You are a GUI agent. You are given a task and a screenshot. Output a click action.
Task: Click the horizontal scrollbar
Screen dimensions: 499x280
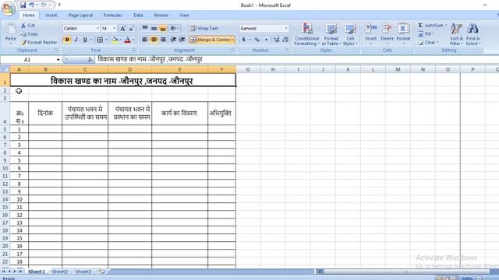point(406,271)
